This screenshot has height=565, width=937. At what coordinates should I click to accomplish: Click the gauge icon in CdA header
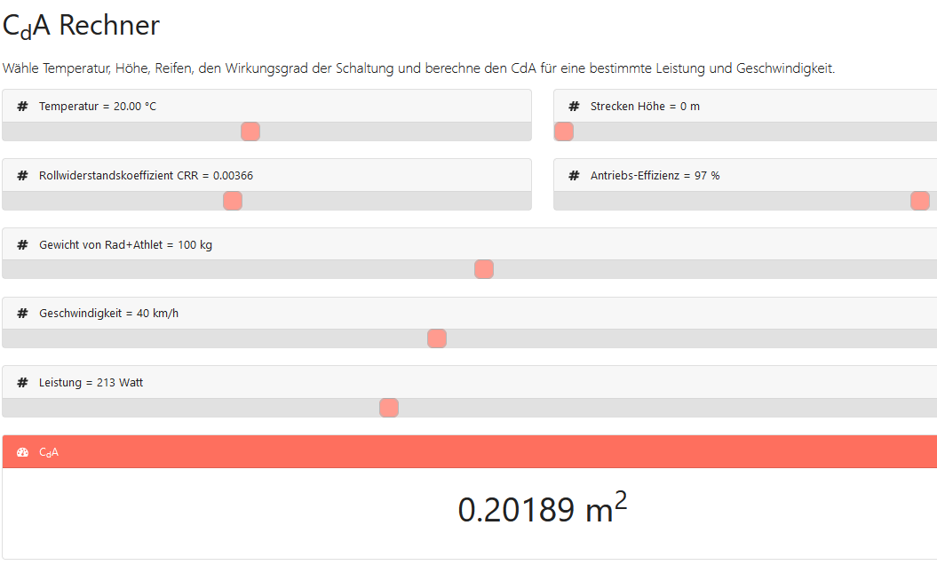click(x=23, y=452)
